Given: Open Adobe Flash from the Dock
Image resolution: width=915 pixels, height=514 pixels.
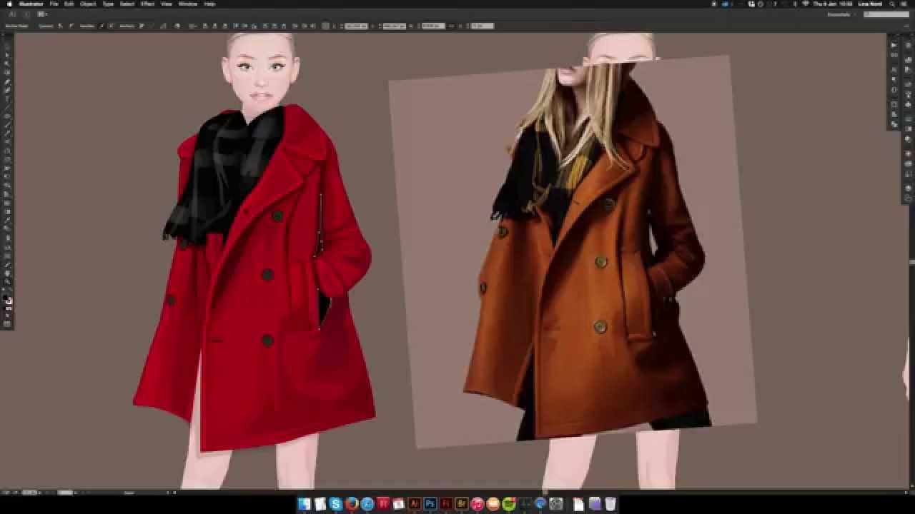Looking at the screenshot, I should [x=446, y=504].
